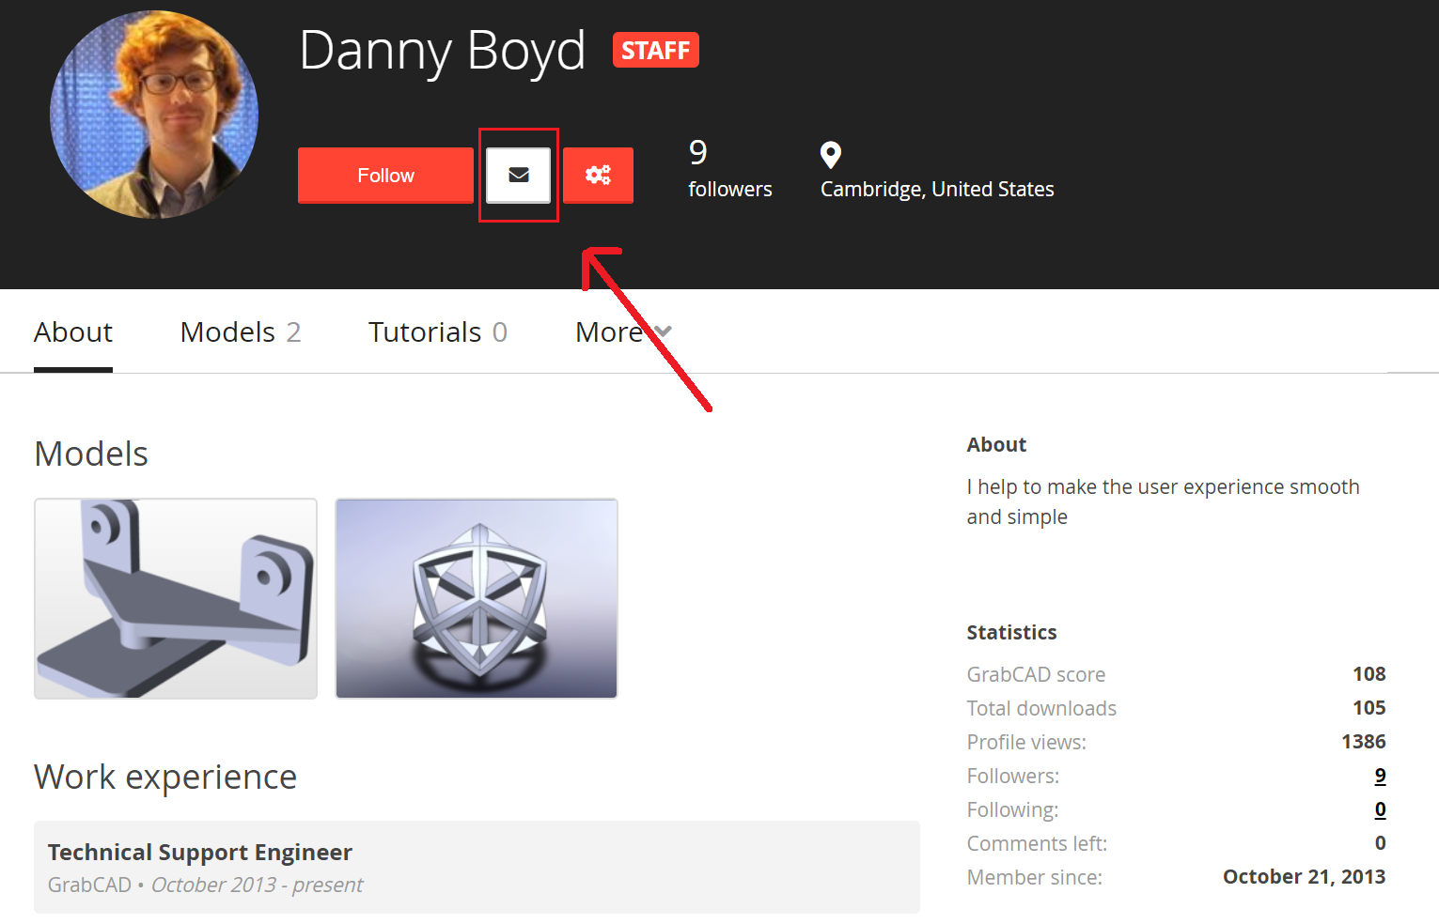Click the GrabCAD score value
Viewport: 1439px width, 924px height.
point(1369,674)
